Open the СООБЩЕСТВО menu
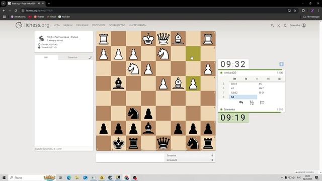The height and width of the screenshot is (181, 322). pyautogui.click(x=117, y=25)
